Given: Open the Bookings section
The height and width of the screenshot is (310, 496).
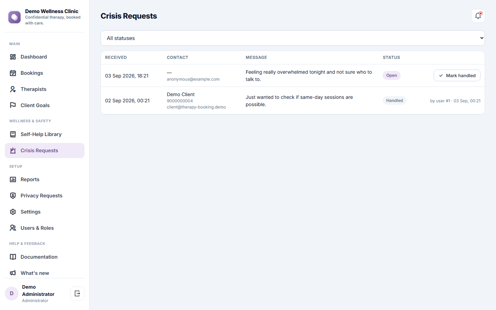Looking at the screenshot, I should [x=44, y=73].
